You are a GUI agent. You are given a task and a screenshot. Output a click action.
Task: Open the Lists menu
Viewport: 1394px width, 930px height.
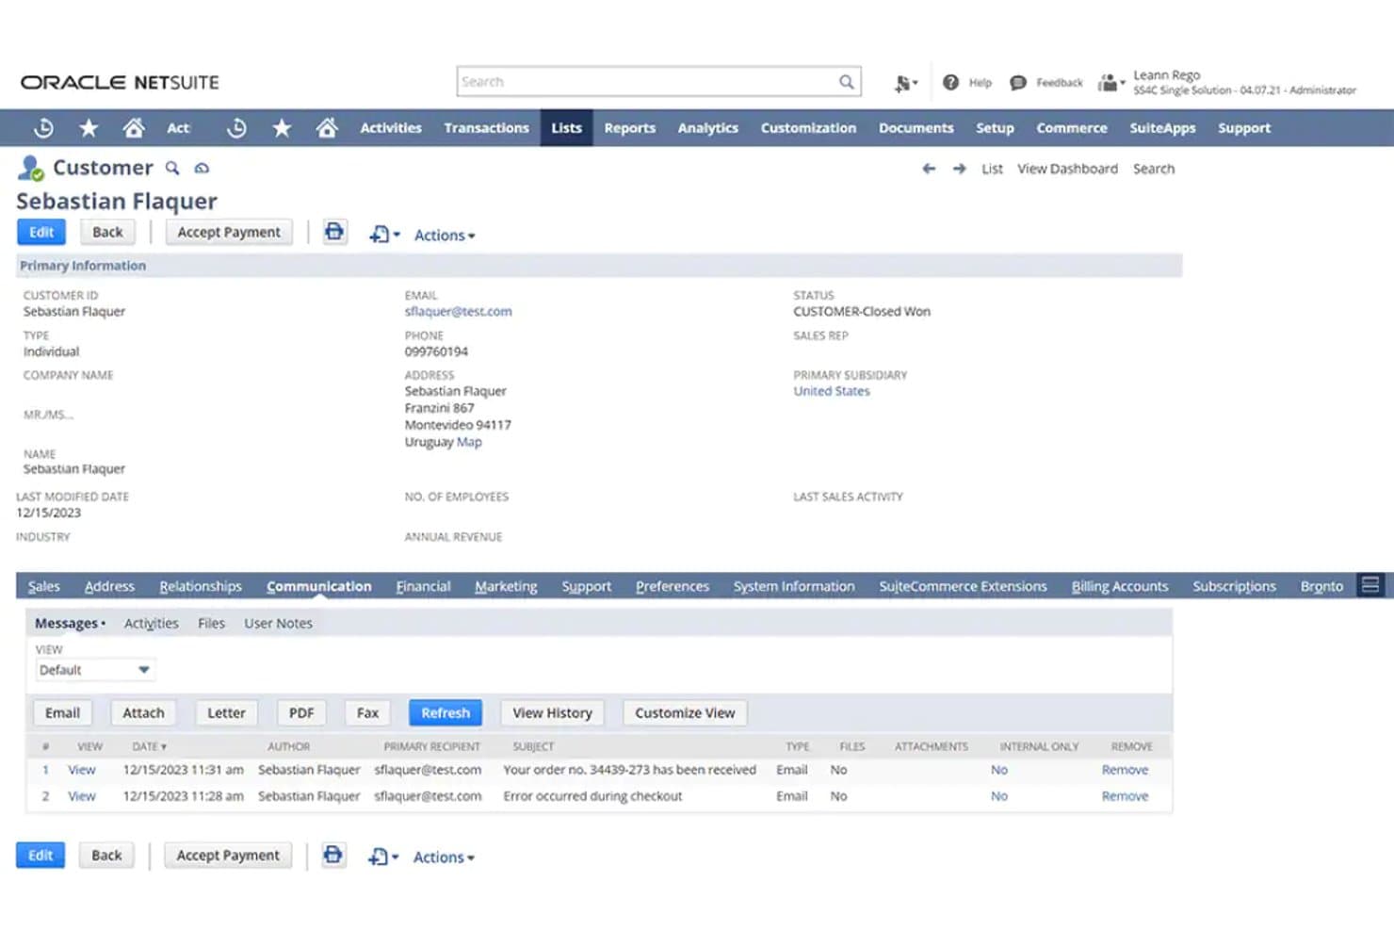pos(566,127)
